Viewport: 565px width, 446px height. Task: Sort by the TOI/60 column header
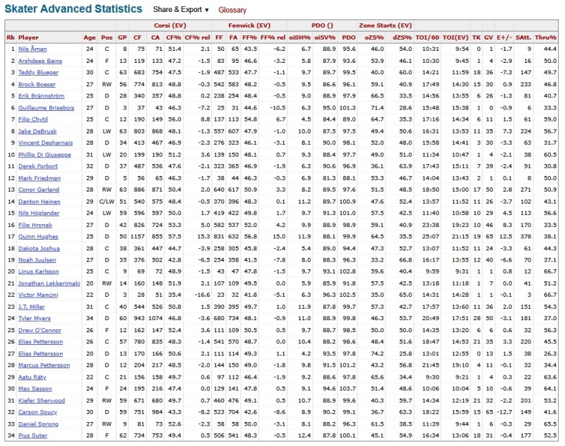(430, 37)
